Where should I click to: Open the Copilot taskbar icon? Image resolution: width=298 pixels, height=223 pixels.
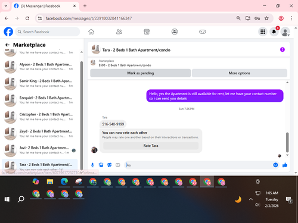click(36, 181)
